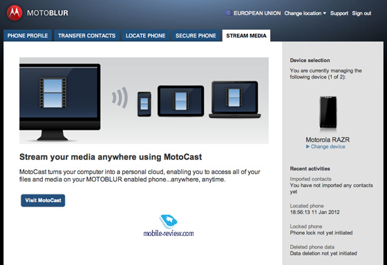This screenshot has width=387, height=265.
Task: Click the 'Device selection' heading
Action: (x=310, y=61)
